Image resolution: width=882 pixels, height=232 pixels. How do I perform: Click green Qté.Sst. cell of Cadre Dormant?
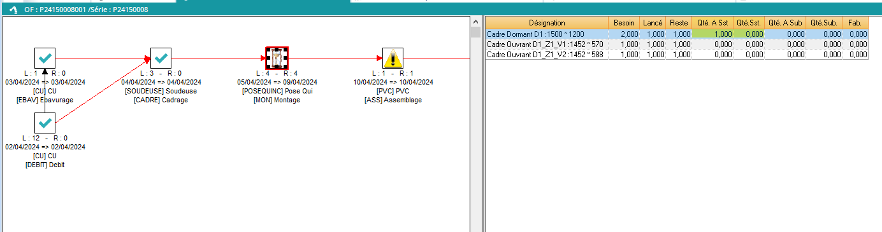point(748,34)
